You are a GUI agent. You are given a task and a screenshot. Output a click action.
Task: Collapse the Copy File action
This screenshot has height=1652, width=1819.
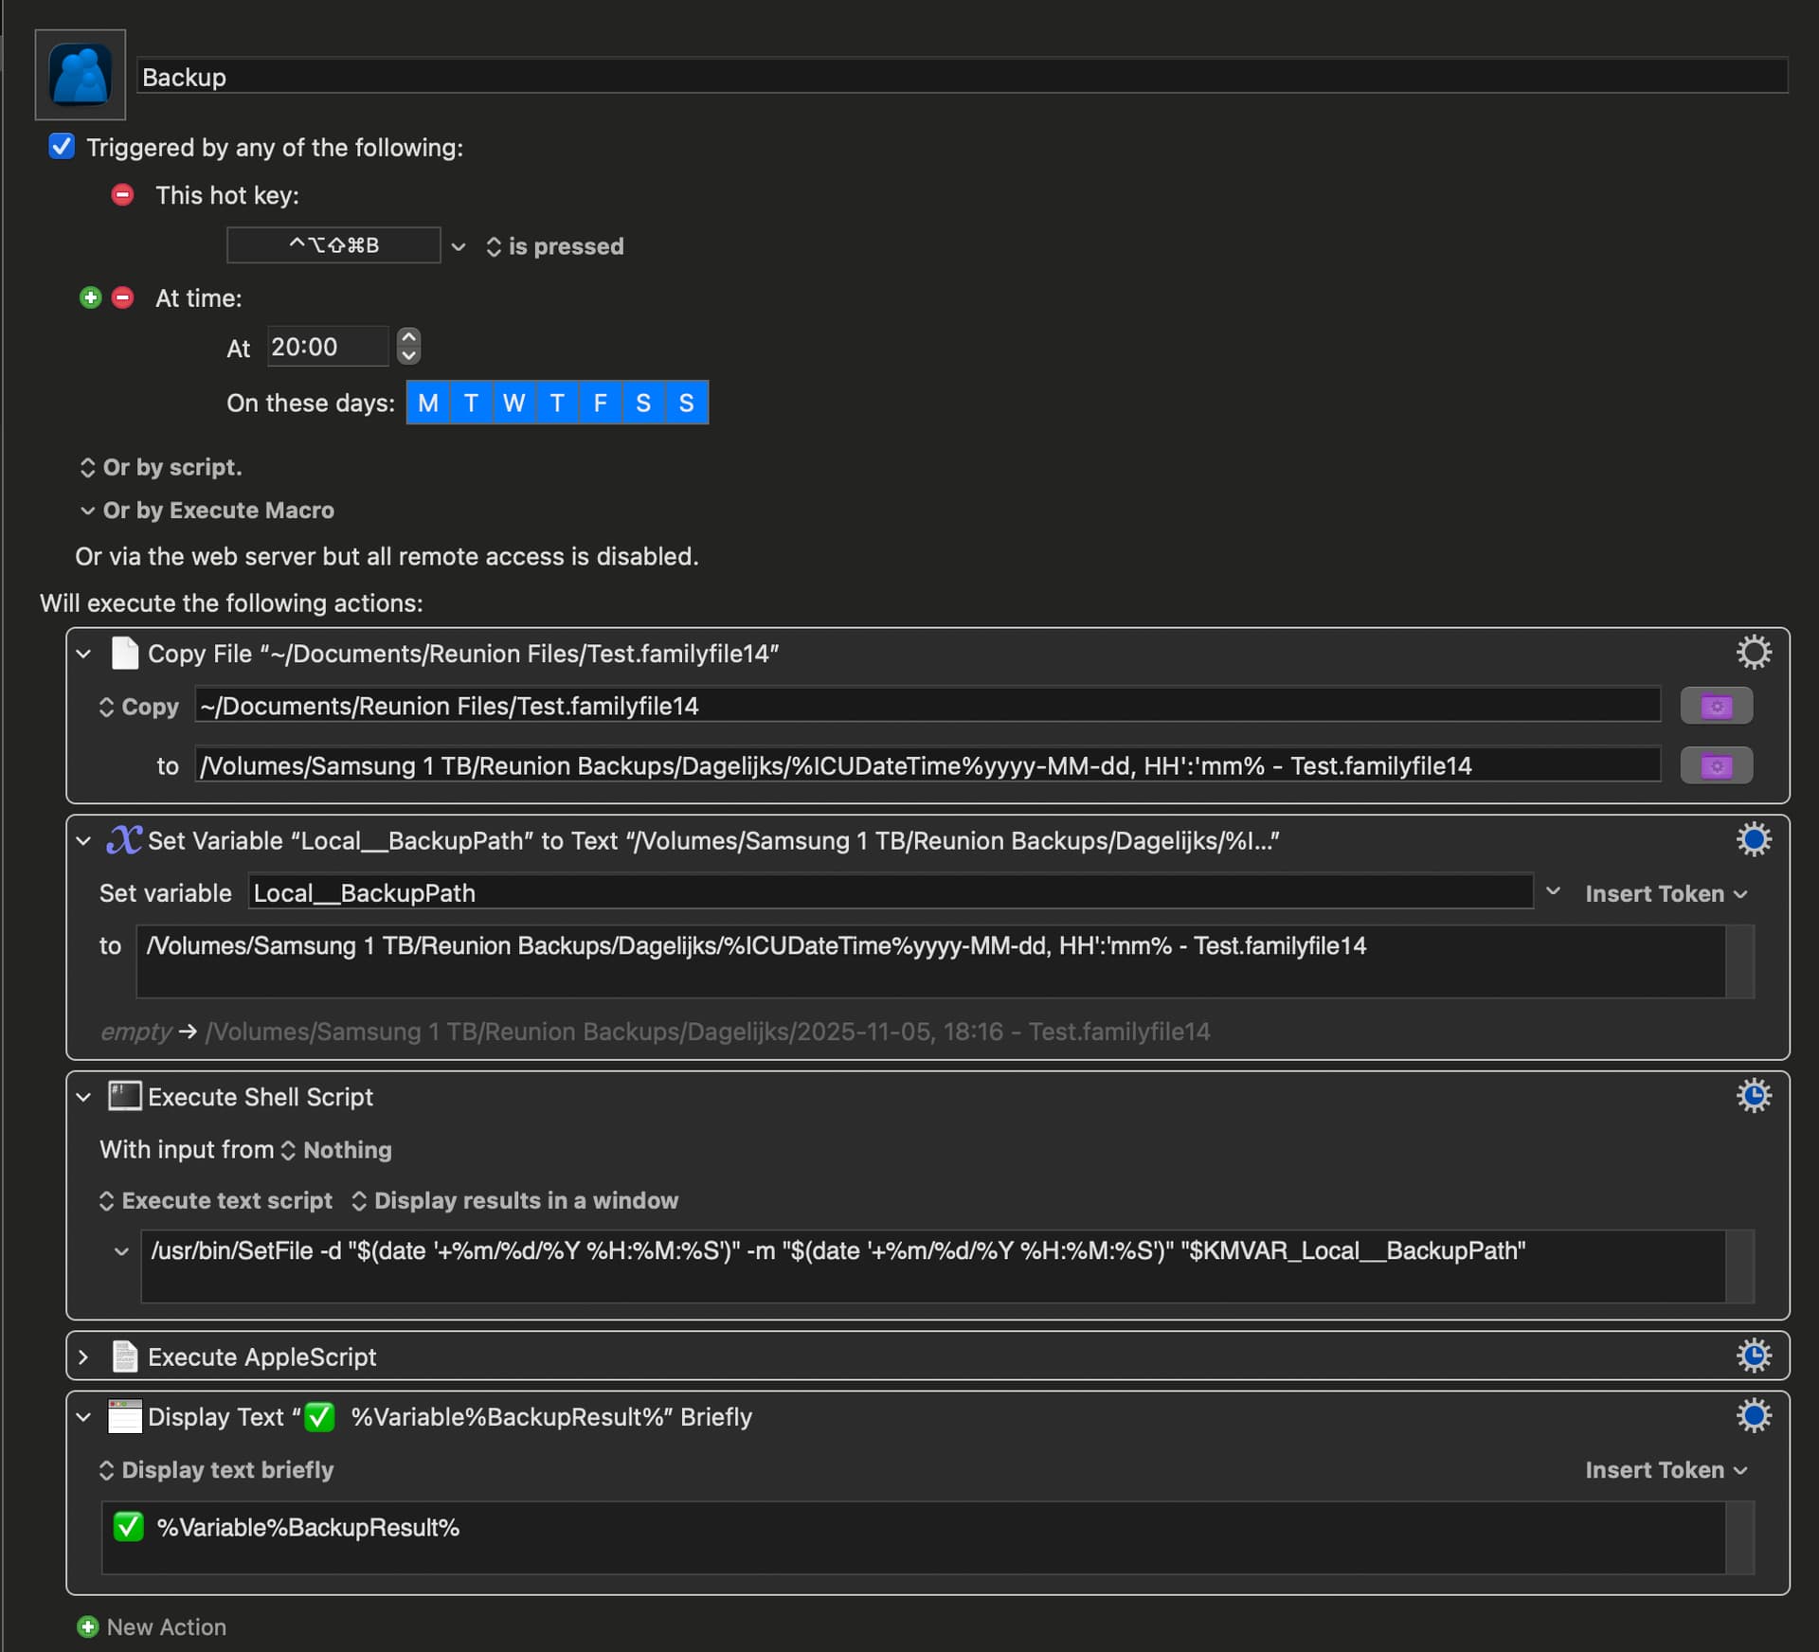(x=83, y=654)
